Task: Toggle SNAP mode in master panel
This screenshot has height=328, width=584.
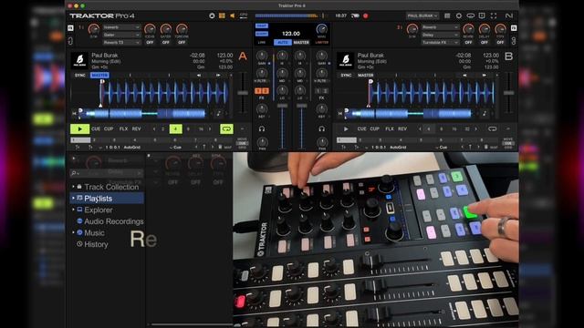Action: [x=262, y=26]
